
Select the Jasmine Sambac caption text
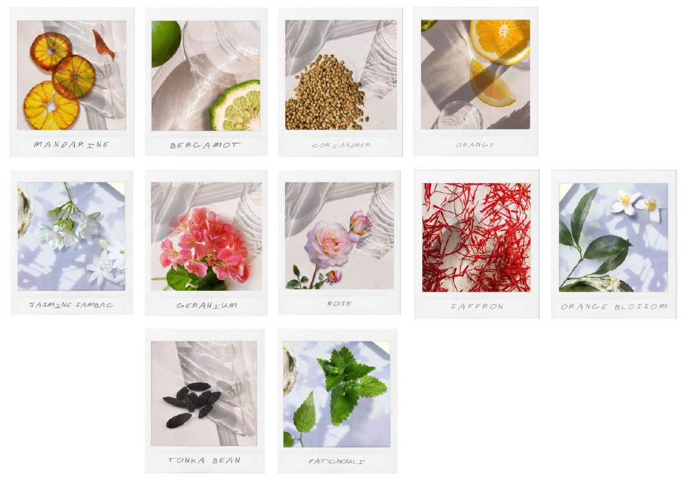point(71,305)
